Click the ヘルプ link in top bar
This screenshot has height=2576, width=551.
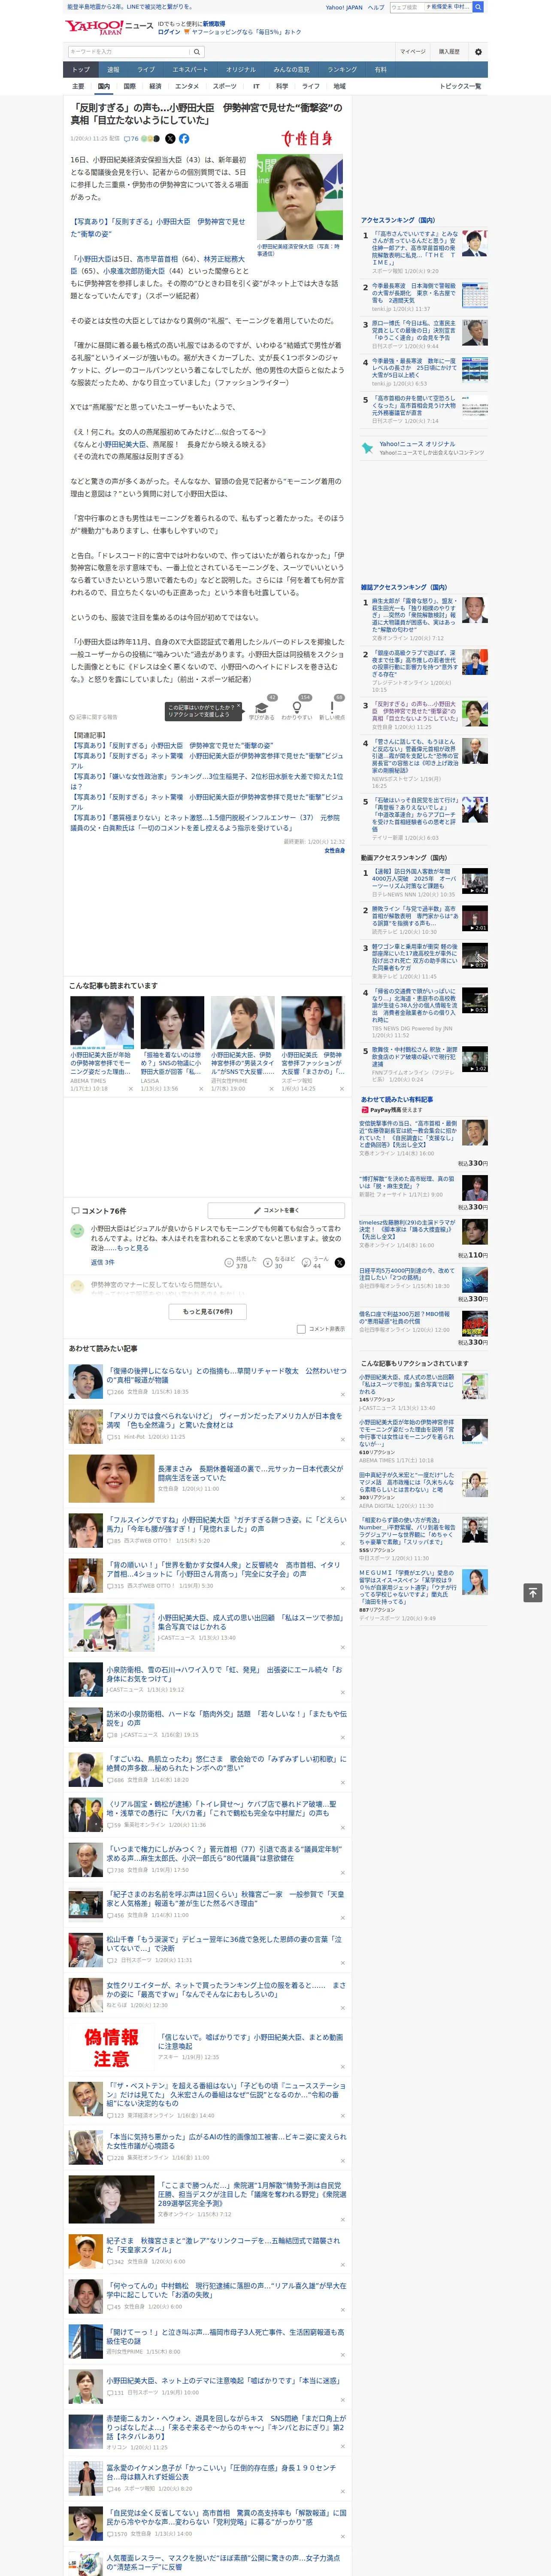tap(376, 7)
